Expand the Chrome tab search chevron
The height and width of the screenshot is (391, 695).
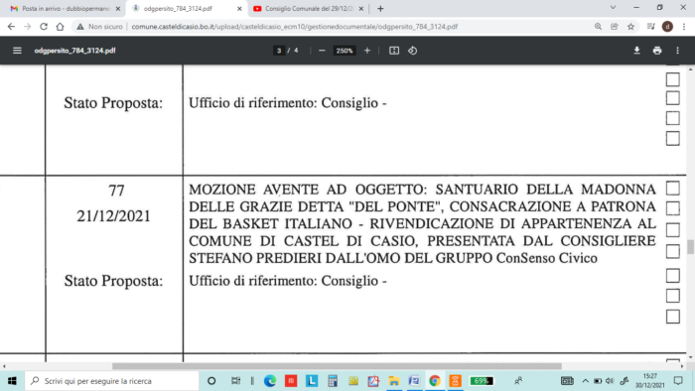point(613,8)
